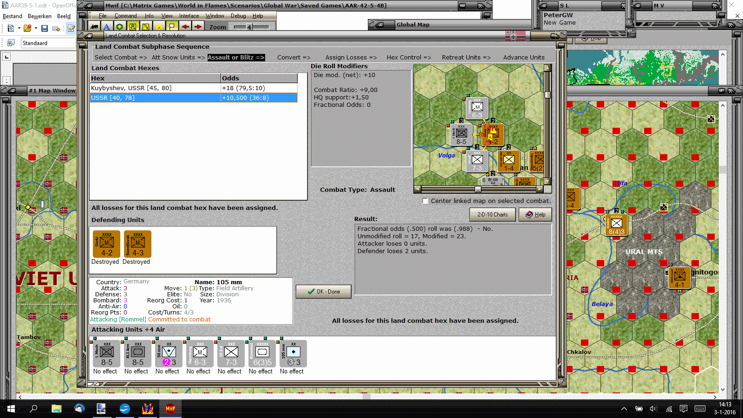The height and width of the screenshot is (418, 743).
Task: Click the black tank silhouette toolbar icon
Action: (94, 27)
